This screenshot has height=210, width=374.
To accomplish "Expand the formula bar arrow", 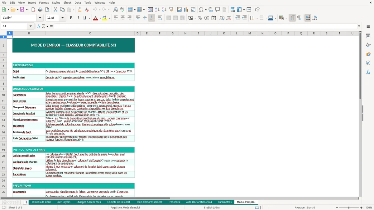I will coord(359,26).
